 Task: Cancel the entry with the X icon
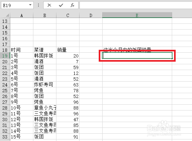pos(49,5)
